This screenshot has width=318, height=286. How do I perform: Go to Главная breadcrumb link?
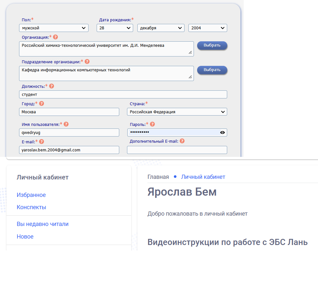tap(158, 177)
